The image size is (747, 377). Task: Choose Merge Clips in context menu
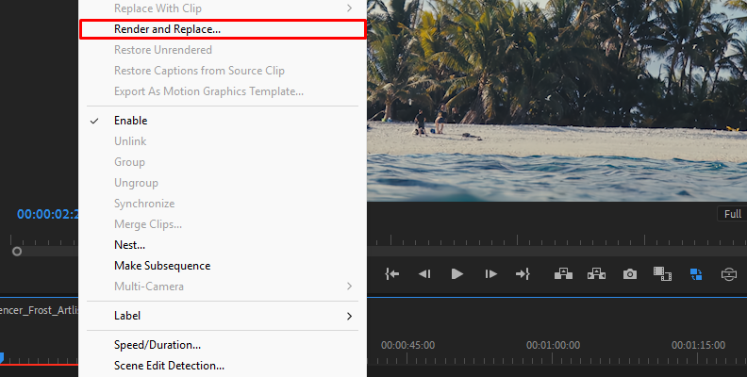(223, 224)
